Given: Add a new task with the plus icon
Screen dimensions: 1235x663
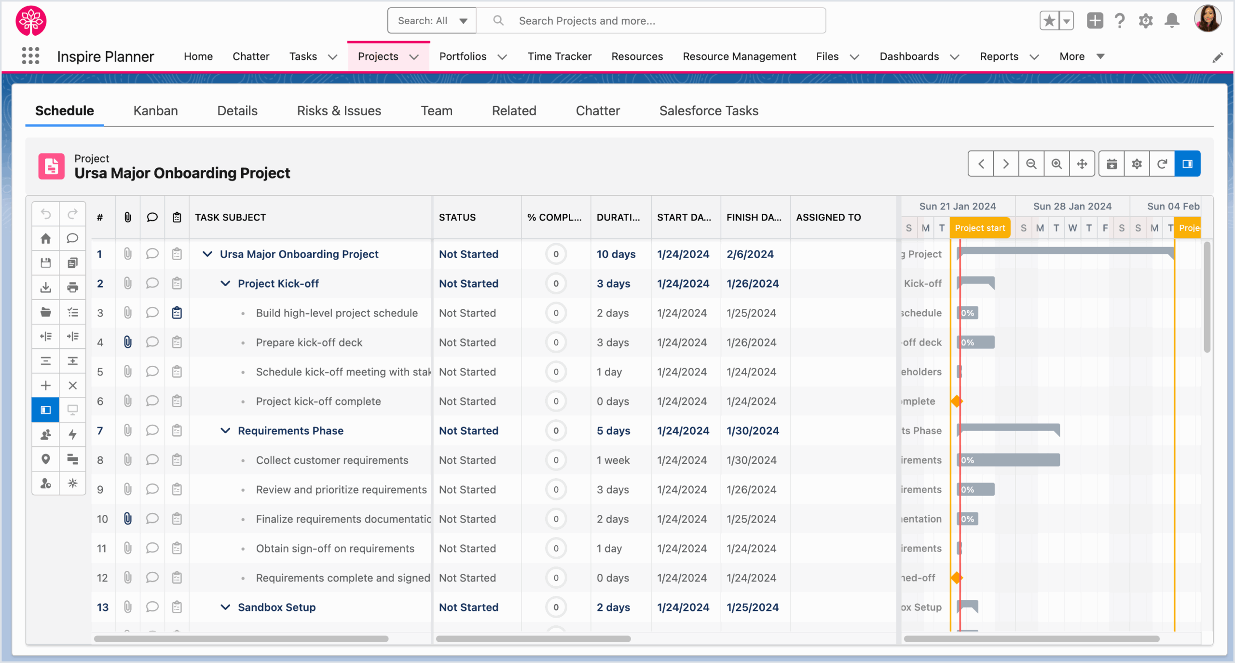Looking at the screenshot, I should (45, 385).
